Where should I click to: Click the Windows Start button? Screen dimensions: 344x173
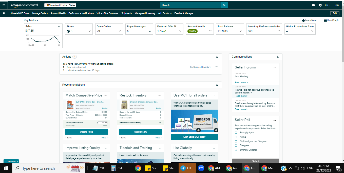click(x=6, y=168)
